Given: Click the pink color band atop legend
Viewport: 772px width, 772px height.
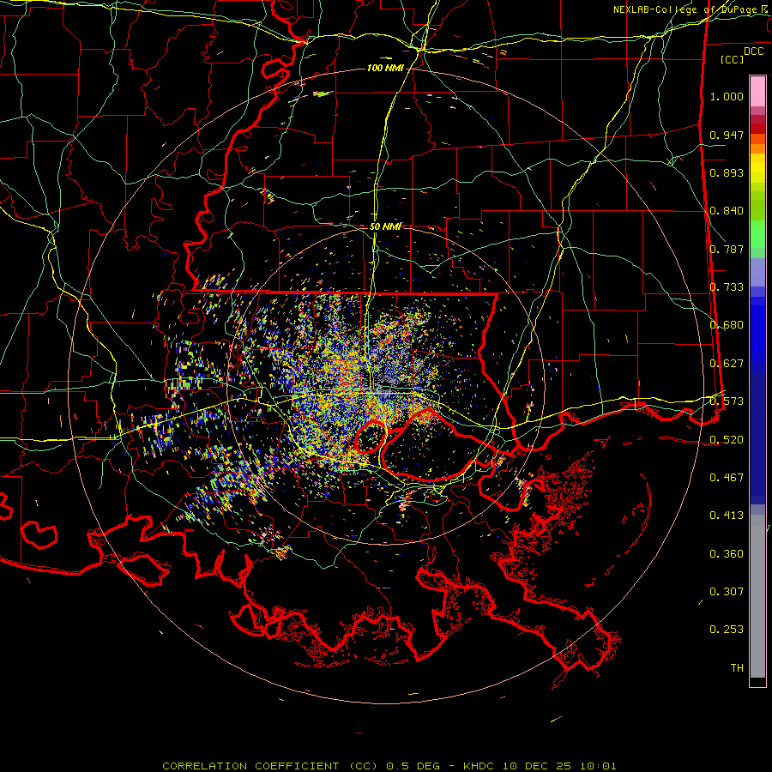Looking at the screenshot, I should 757,91.
